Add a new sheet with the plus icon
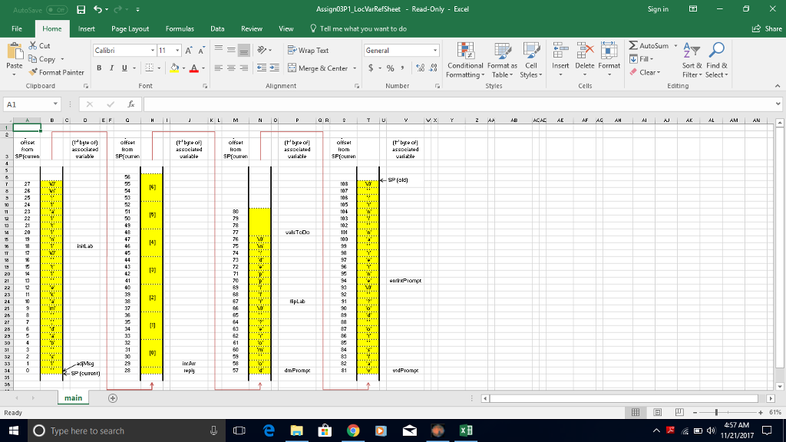Image resolution: width=786 pixels, height=442 pixels. [x=112, y=398]
